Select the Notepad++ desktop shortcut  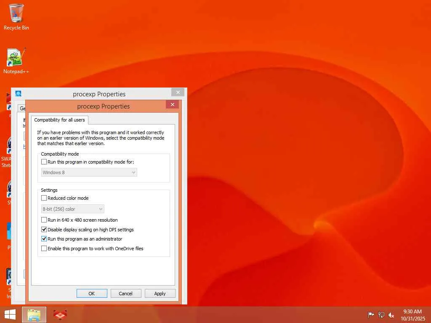[16, 61]
